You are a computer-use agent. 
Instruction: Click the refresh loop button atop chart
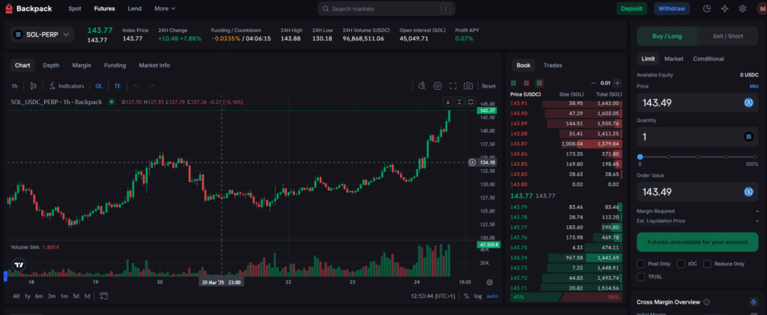[x=470, y=102]
